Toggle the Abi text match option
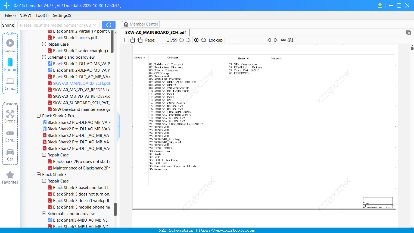414x233 pixels. [x=283, y=40]
